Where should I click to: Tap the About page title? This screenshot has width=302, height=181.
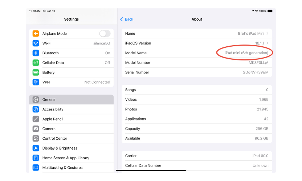point(197,19)
